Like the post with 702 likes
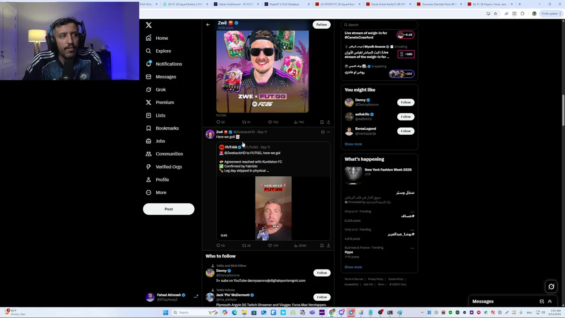Viewport: 565px width, 318px height. coord(273,122)
